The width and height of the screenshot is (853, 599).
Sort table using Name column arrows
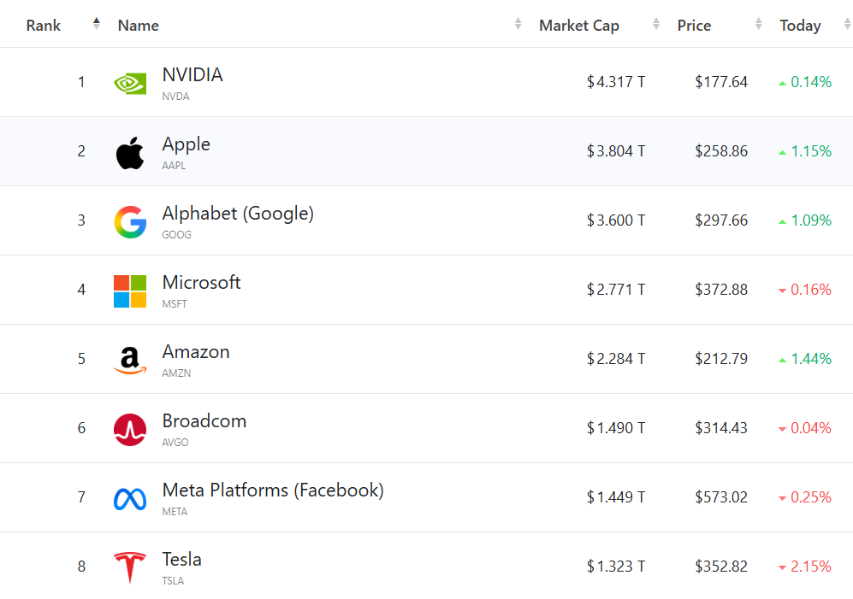tap(518, 25)
